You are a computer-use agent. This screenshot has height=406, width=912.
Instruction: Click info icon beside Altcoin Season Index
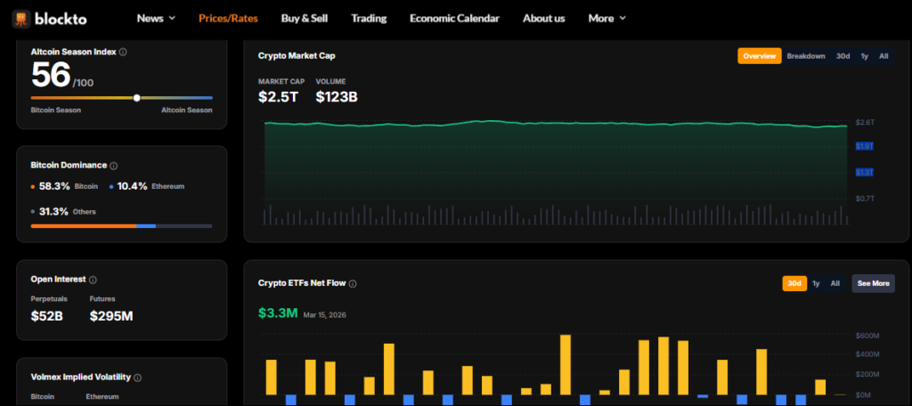123,52
